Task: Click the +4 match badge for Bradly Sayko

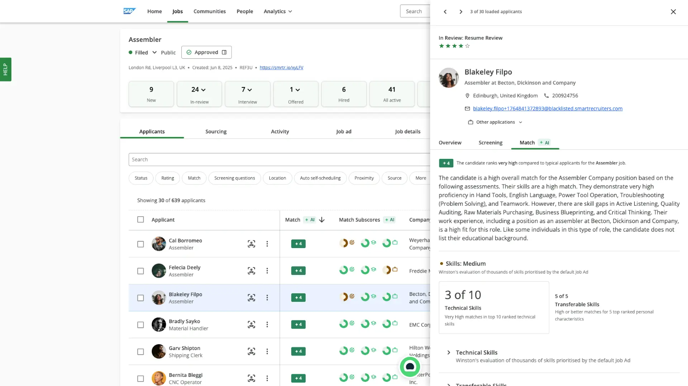Action: (x=298, y=325)
